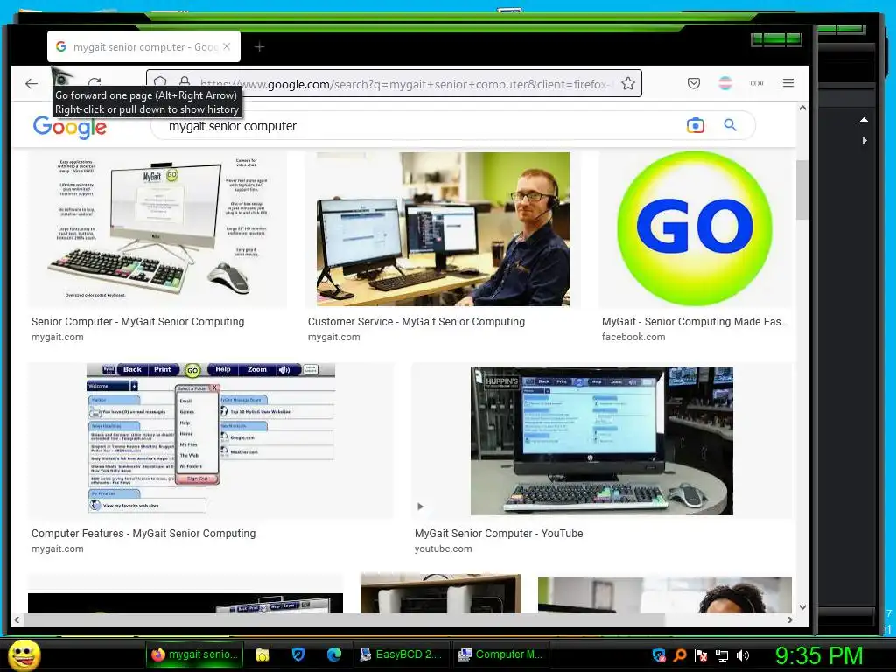This screenshot has width=896, height=672.
Task: Open tracking protection shield panel
Action: (161, 81)
